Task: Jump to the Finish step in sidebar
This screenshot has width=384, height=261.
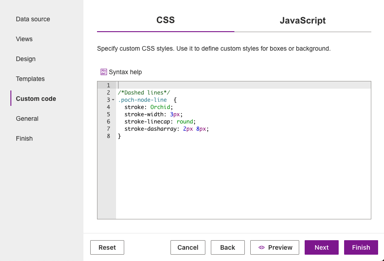Action: coord(24,138)
